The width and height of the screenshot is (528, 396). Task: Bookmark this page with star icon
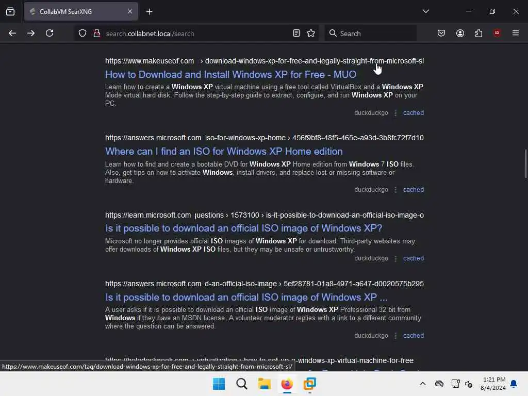point(311,34)
